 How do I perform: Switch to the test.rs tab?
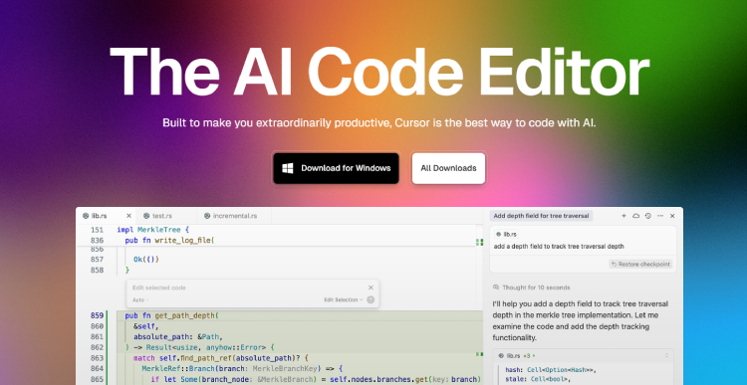coord(158,216)
